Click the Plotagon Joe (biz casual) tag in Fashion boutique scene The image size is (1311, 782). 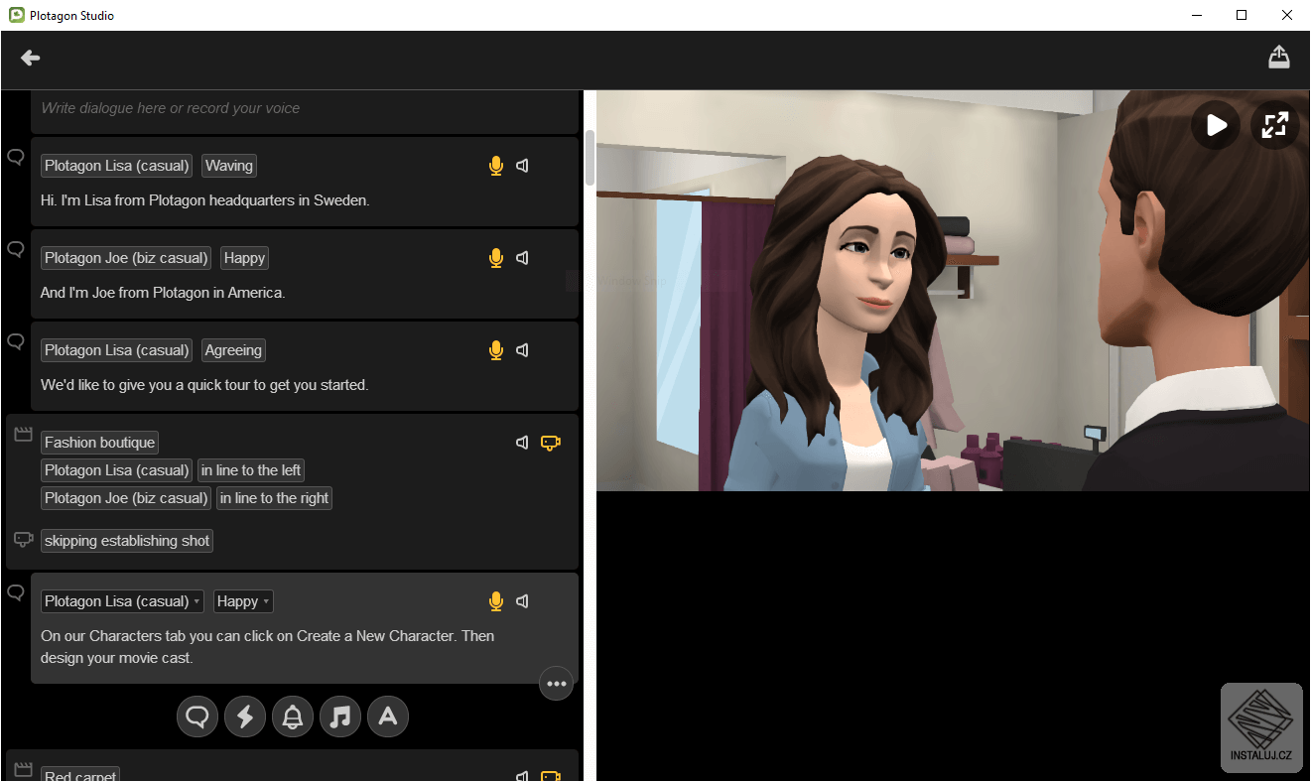[126, 498]
